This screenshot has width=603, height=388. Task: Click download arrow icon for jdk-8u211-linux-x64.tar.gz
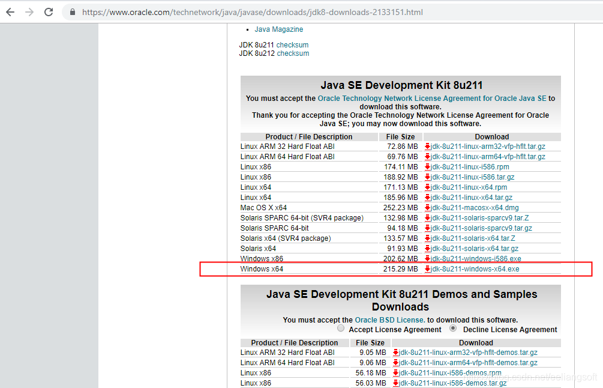(427, 198)
